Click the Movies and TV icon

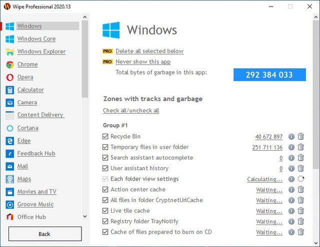pyautogui.click(x=10, y=192)
